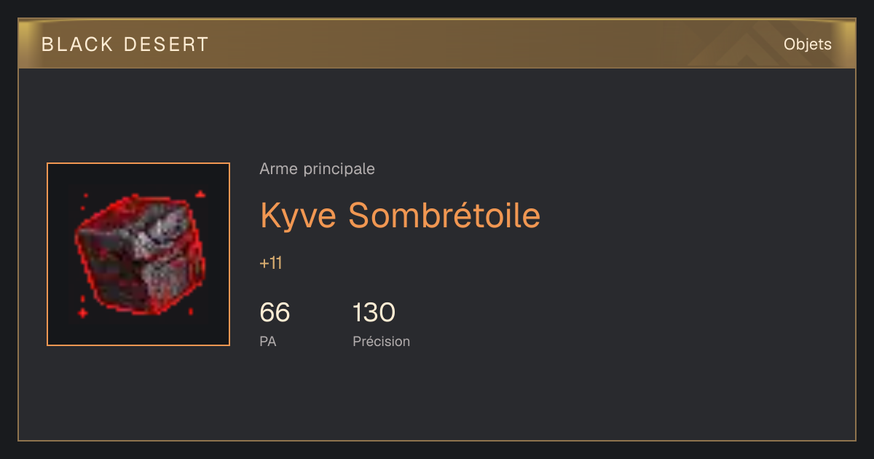874x459 pixels.
Task: Open the Objets section link
Action: 807,44
